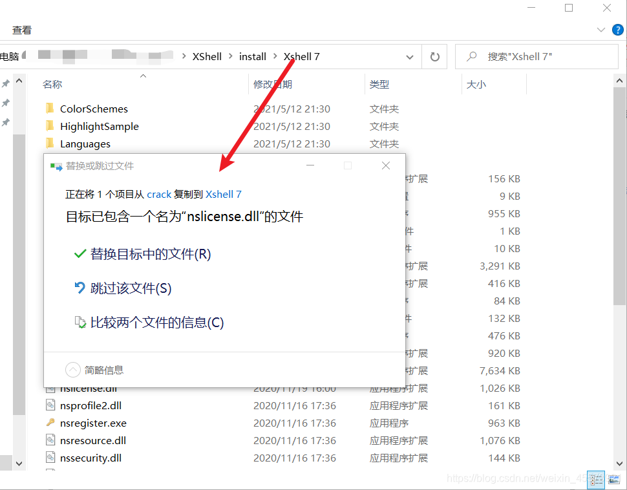Click the install breadcrumb in the address bar
627x490 pixels.
coord(252,56)
